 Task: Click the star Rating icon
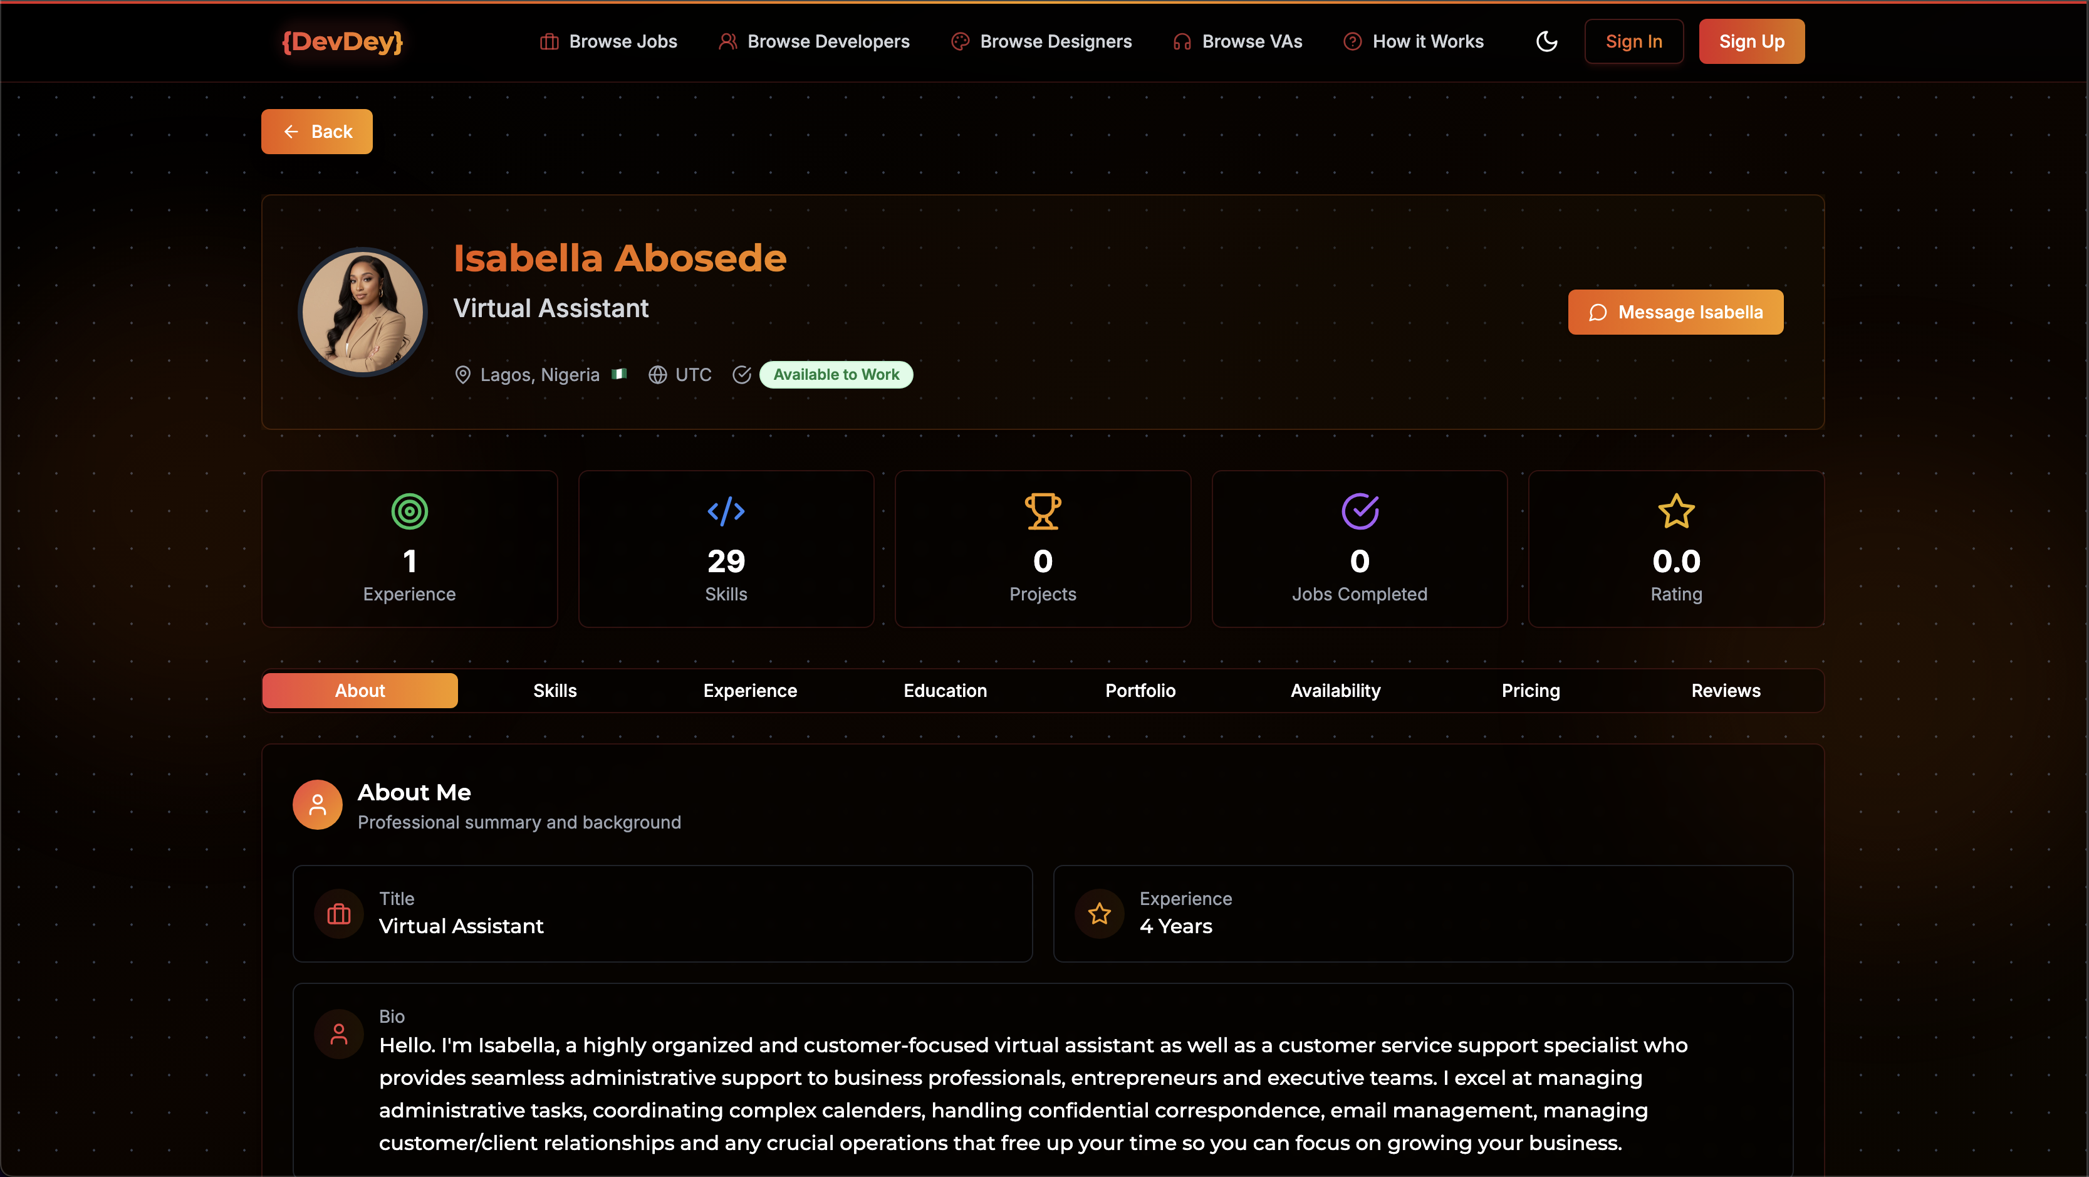click(x=1675, y=511)
